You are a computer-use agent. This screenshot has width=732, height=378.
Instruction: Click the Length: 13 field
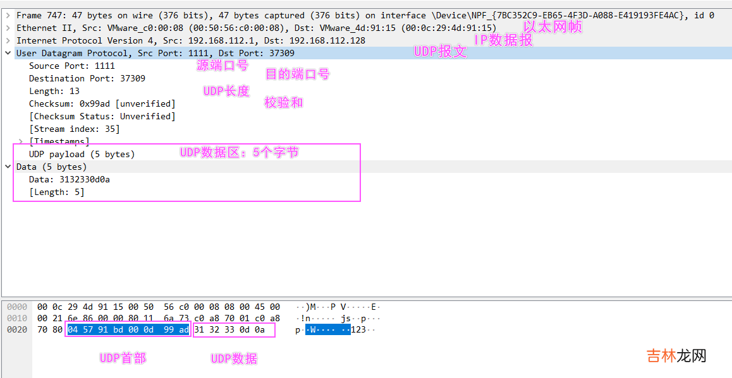pos(54,91)
